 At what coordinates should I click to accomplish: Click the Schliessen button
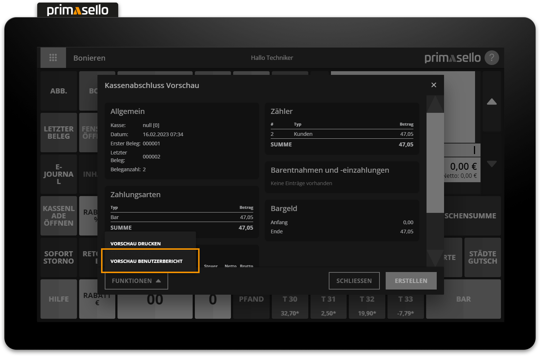354,281
